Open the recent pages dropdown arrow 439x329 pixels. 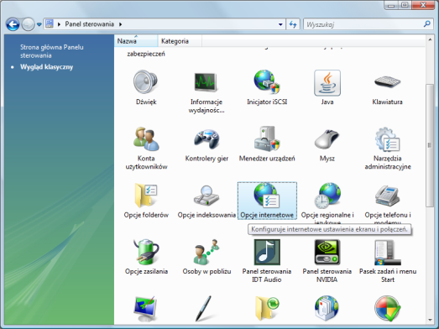[39, 24]
